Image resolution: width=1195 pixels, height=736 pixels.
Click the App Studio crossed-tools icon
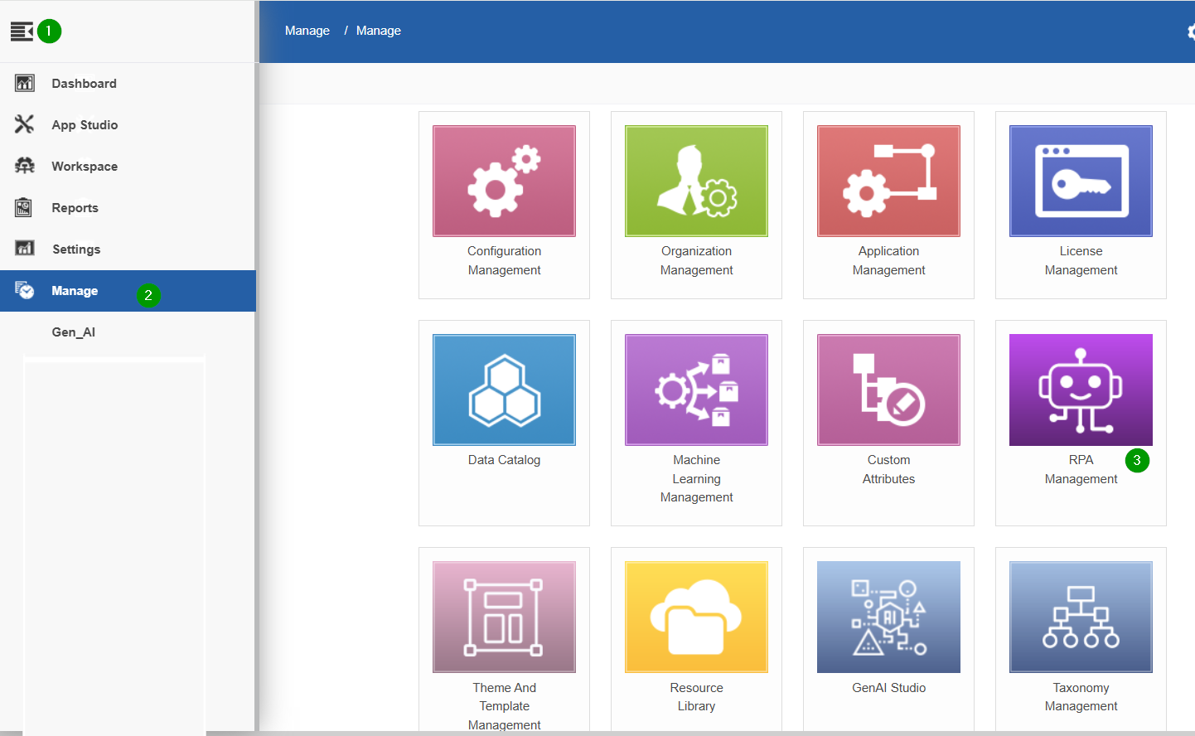(x=25, y=124)
